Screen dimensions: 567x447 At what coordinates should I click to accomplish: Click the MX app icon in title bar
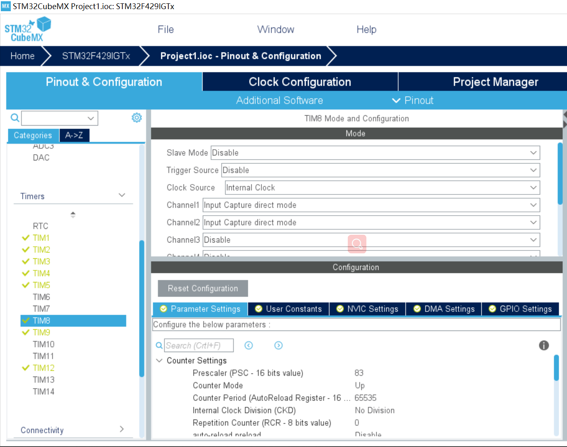coord(6,6)
